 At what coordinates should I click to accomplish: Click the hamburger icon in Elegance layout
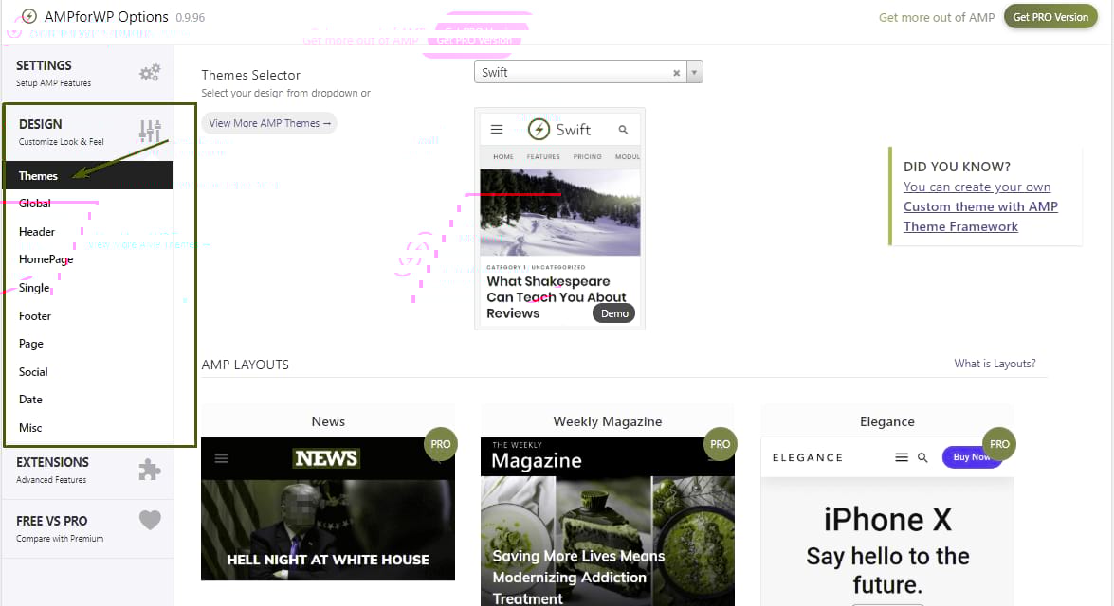click(902, 457)
